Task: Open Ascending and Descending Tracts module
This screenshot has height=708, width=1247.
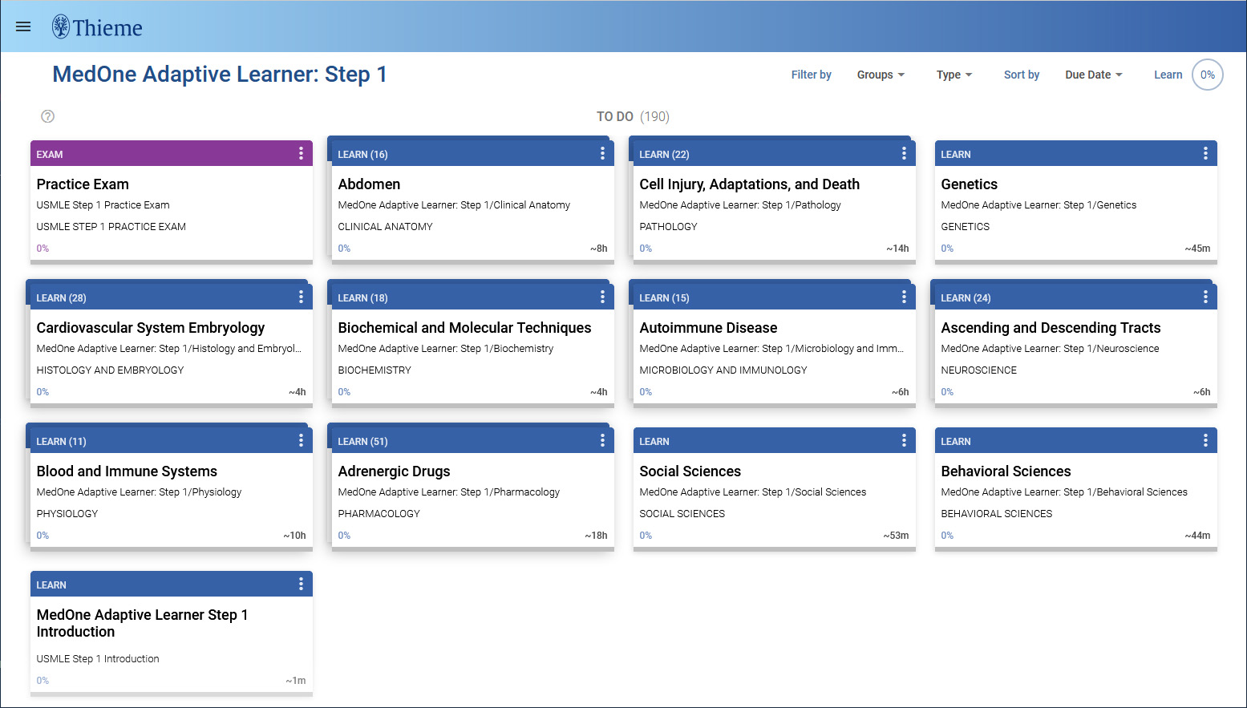Action: 1051,328
